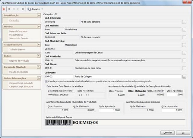Collapse the Parada da Atividade panel
Viewport: 193px width, 138px height.
click(x=39, y=67)
